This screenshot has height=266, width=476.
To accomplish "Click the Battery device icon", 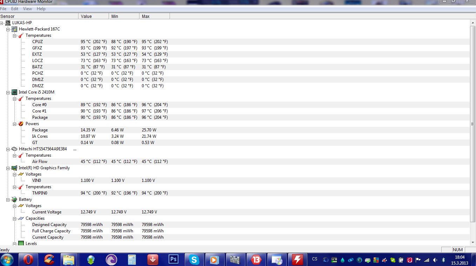I will 14,199.
